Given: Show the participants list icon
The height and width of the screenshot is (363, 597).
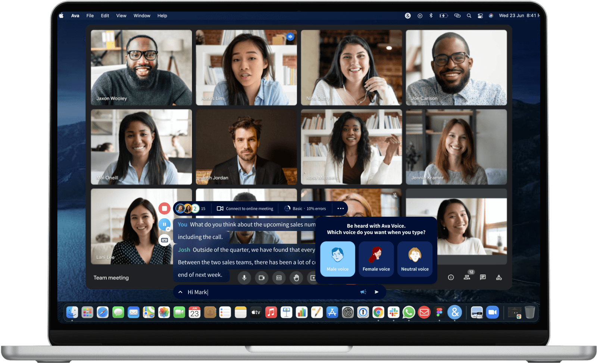Looking at the screenshot, I should pos(467,277).
